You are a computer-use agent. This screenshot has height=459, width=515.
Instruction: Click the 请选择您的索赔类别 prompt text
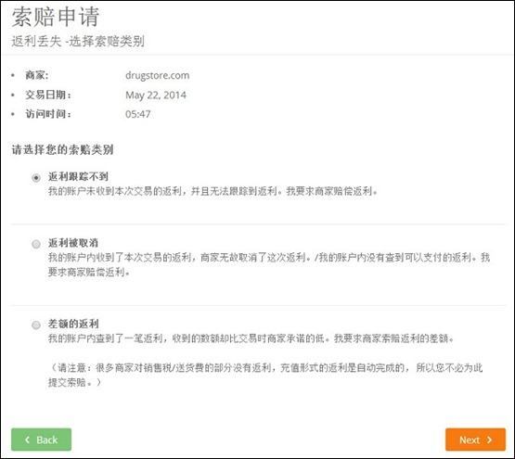tap(62, 149)
